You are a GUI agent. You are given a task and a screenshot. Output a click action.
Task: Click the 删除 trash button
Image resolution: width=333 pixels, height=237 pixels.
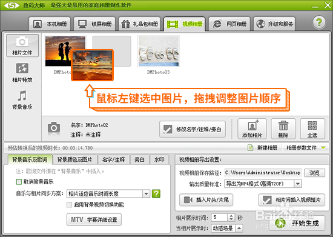283,129
